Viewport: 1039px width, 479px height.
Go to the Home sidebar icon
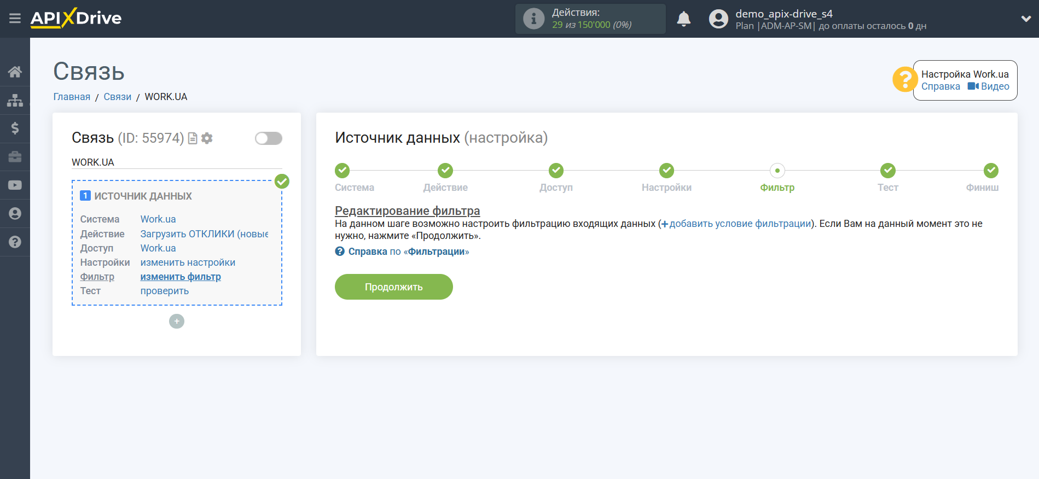tap(15, 72)
